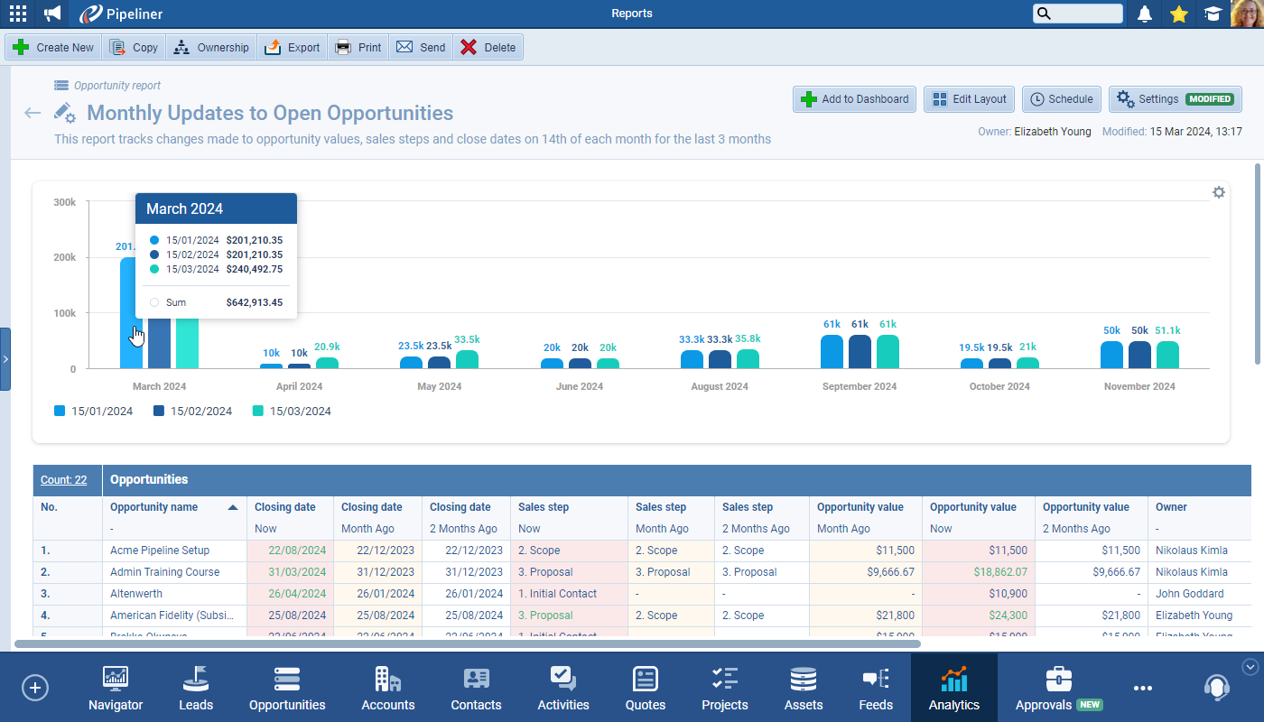Open favorites star icon

pos(1178,14)
